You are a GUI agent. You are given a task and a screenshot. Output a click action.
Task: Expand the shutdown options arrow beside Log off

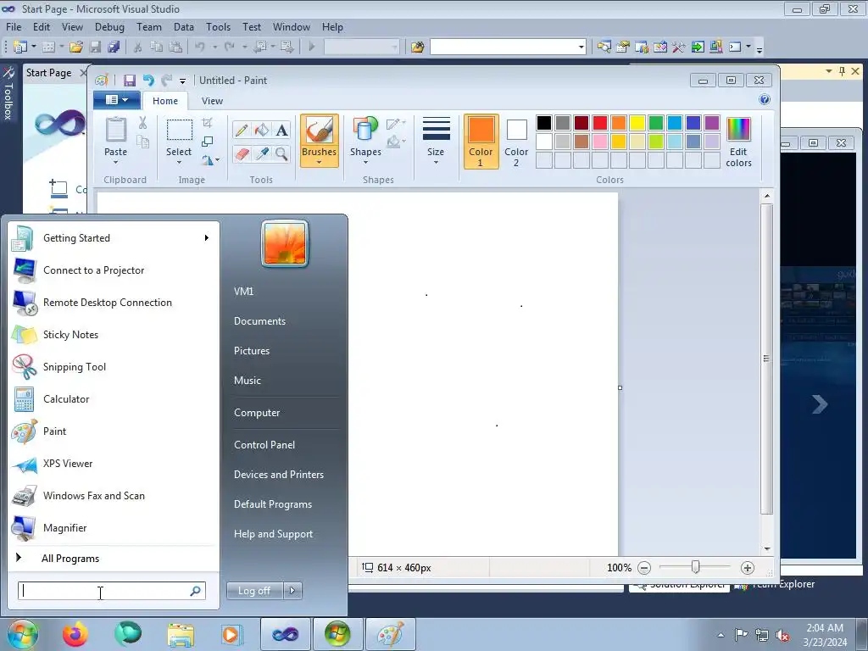[292, 591]
